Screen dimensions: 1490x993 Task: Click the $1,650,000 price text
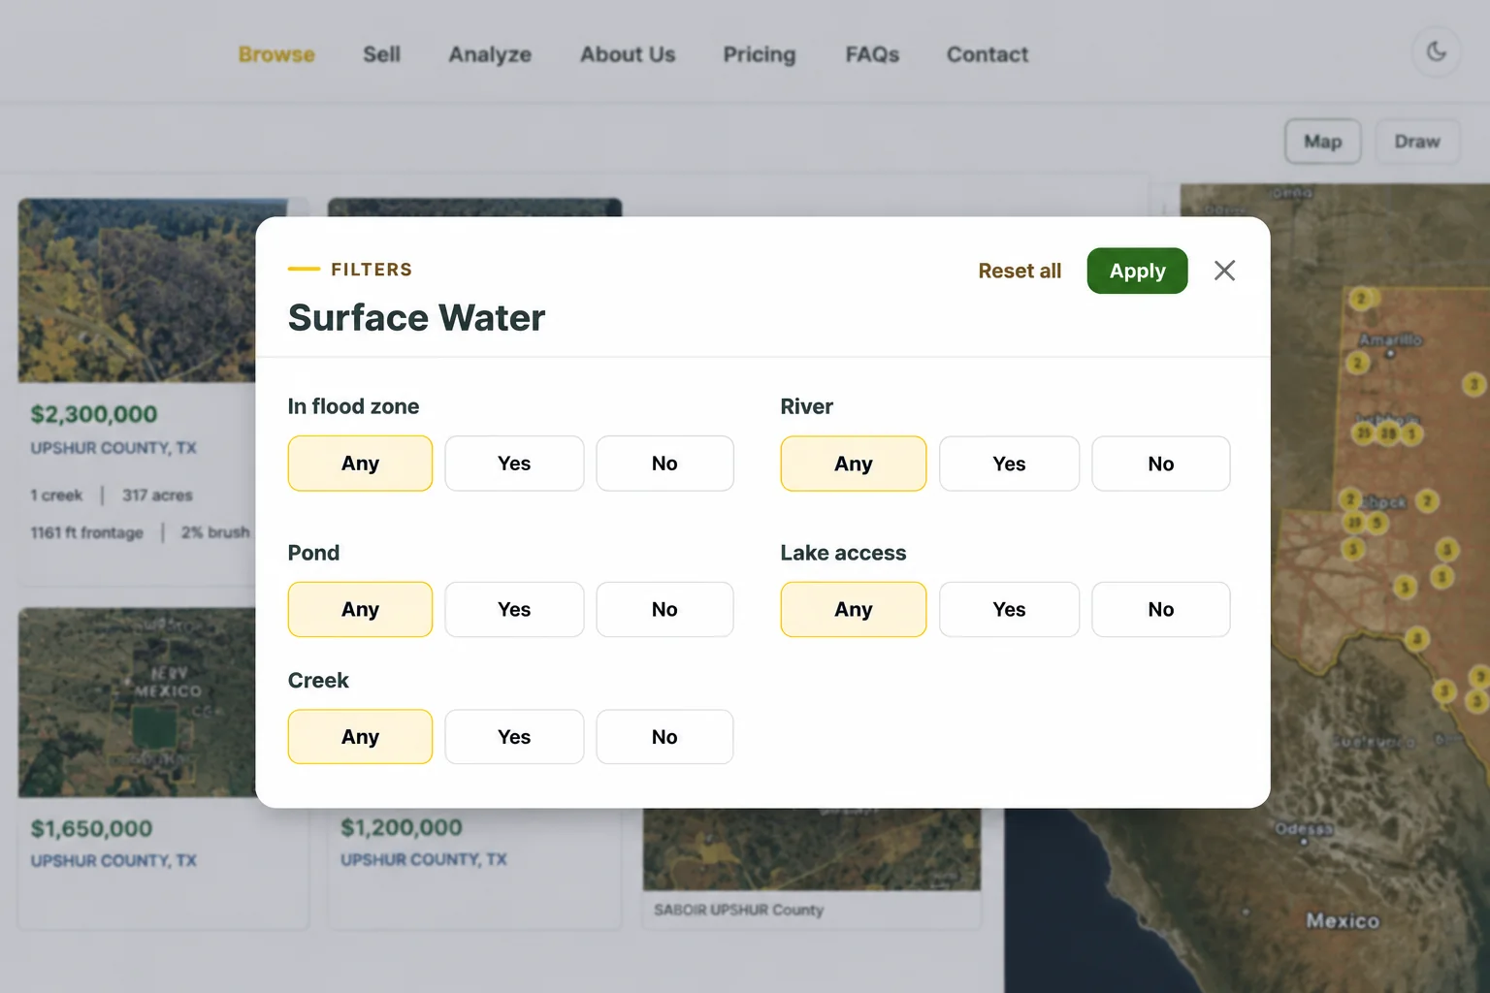coord(92,828)
